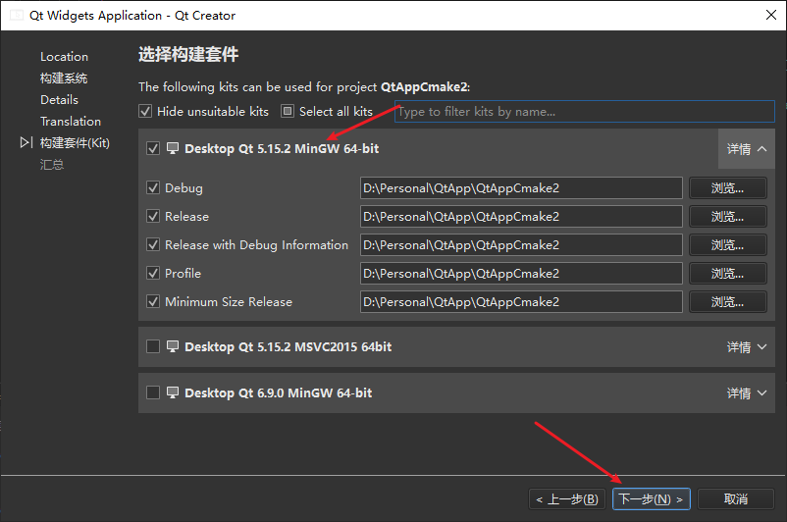
Task: Select the Translation step in wizard sidebar
Action: [x=71, y=122]
